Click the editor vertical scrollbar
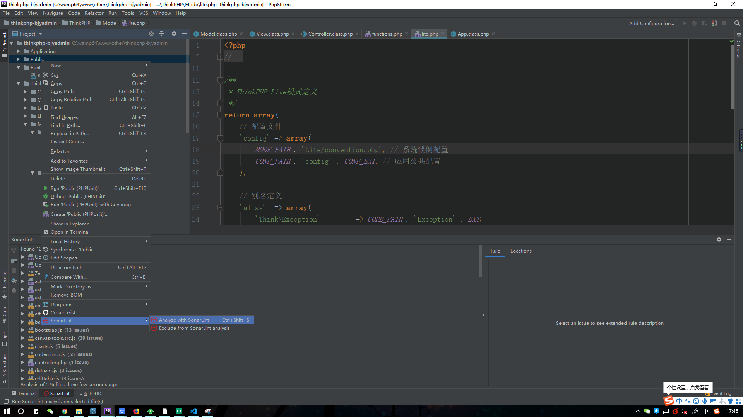743x417 pixels. click(x=732, y=77)
